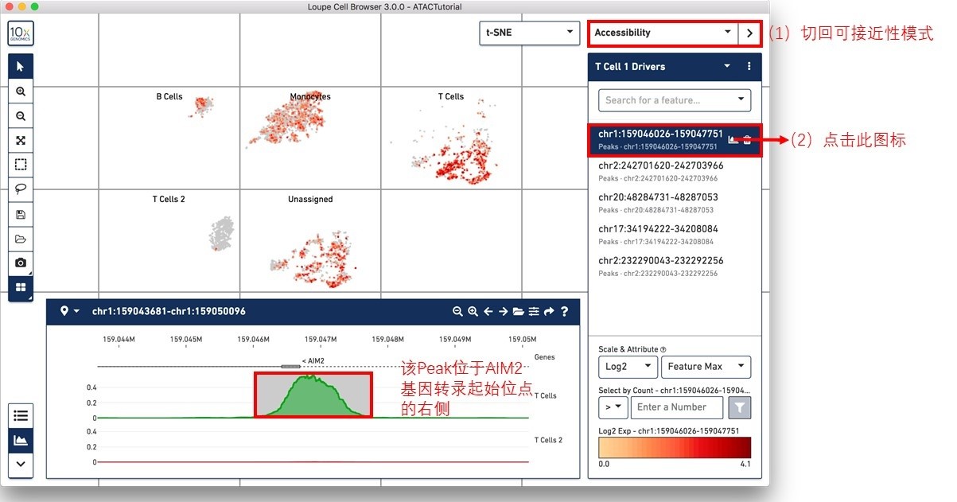Zoom out of the t-SNE plot
957x502 pixels.
21,116
